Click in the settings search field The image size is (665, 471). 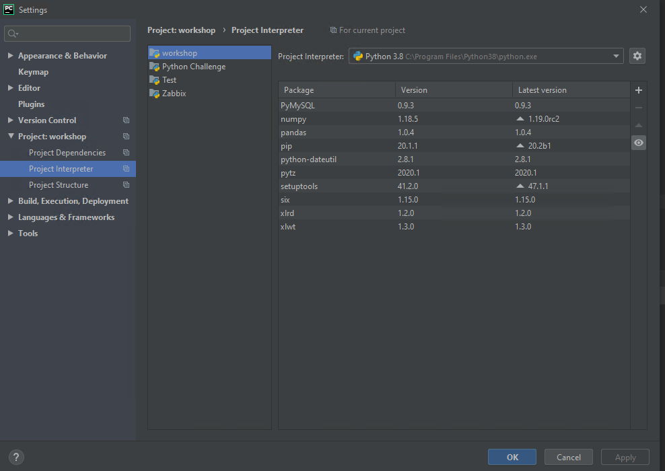point(67,34)
